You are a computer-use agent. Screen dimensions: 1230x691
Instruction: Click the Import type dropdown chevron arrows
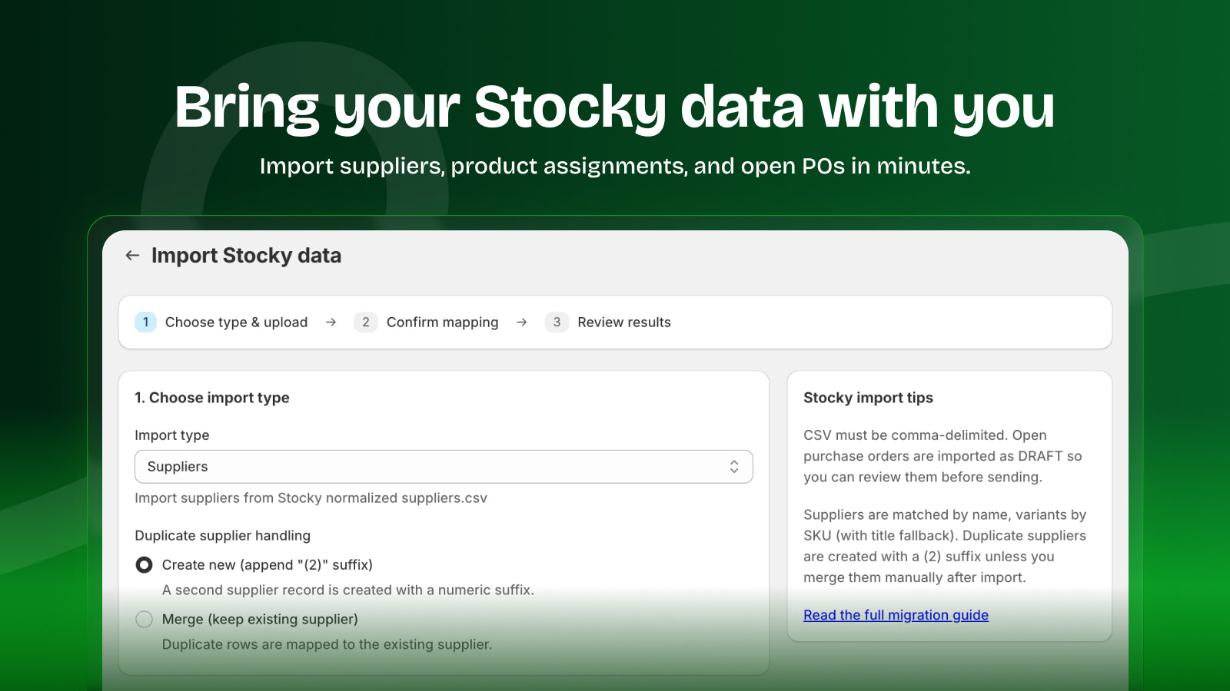point(734,467)
